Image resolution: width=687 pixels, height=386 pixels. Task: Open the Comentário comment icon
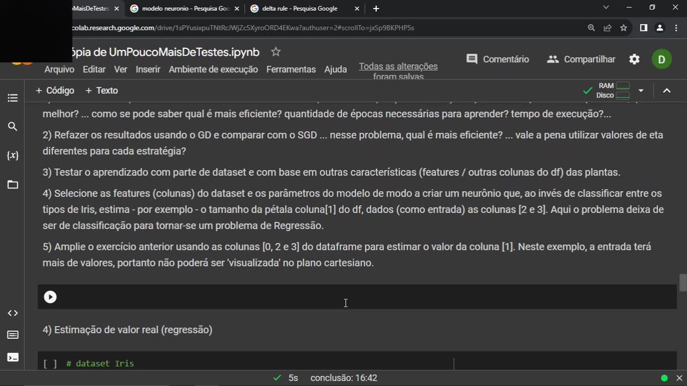pyautogui.click(x=472, y=59)
